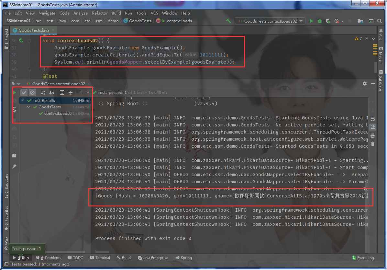Open the Refactor menu
387x270 pixels.
coord(100,13)
